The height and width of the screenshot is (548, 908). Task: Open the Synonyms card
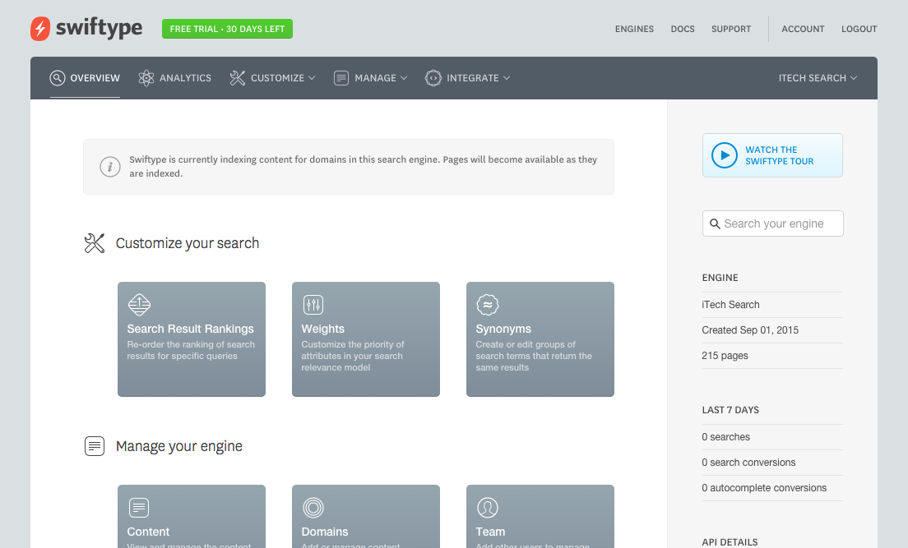pyautogui.click(x=540, y=339)
